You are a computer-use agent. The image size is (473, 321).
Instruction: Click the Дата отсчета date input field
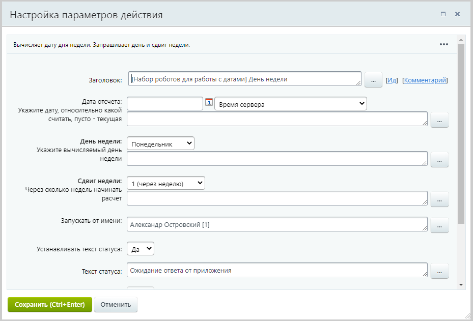pyautogui.click(x=165, y=104)
